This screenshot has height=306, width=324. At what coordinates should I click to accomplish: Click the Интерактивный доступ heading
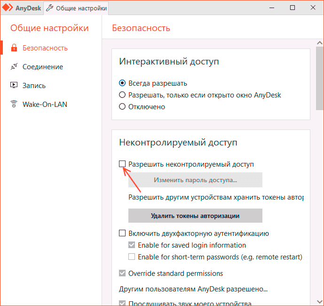point(169,62)
